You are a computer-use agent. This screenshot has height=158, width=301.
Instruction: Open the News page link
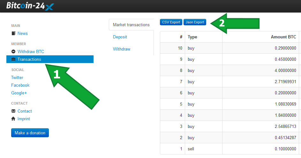pos(23,33)
